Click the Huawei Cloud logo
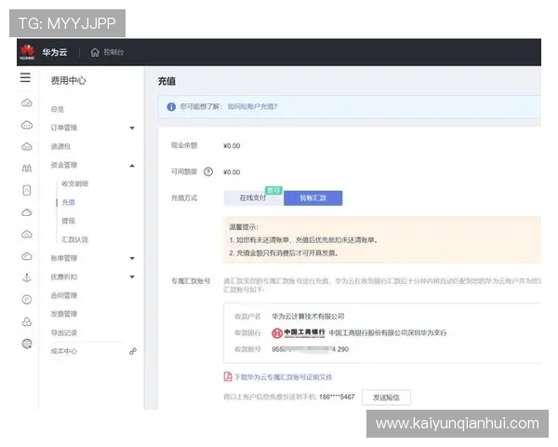 (27, 52)
